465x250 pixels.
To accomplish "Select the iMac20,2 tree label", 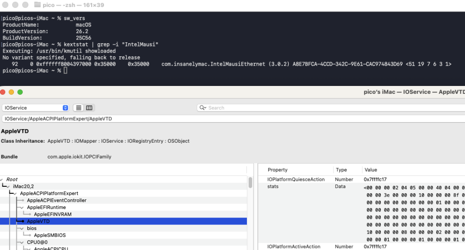I will [x=23, y=186].
